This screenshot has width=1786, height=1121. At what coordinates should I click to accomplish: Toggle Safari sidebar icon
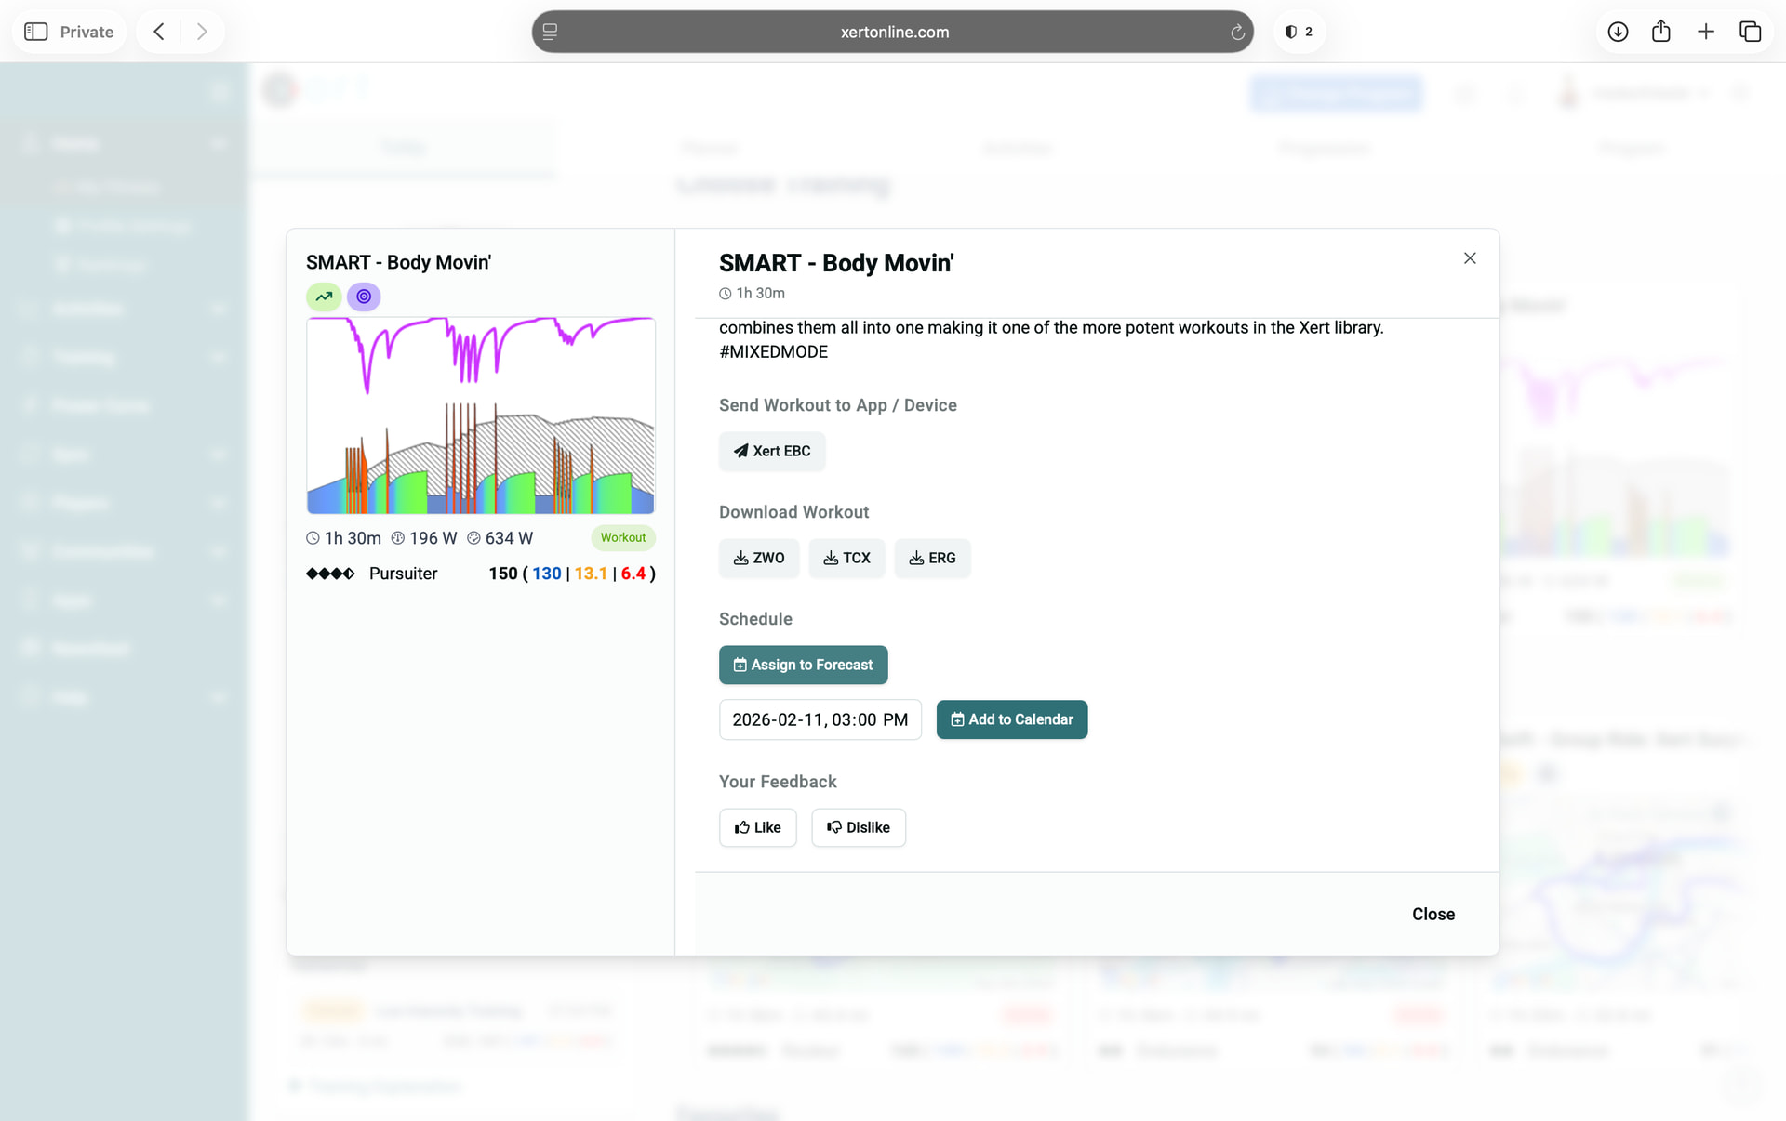point(36,32)
